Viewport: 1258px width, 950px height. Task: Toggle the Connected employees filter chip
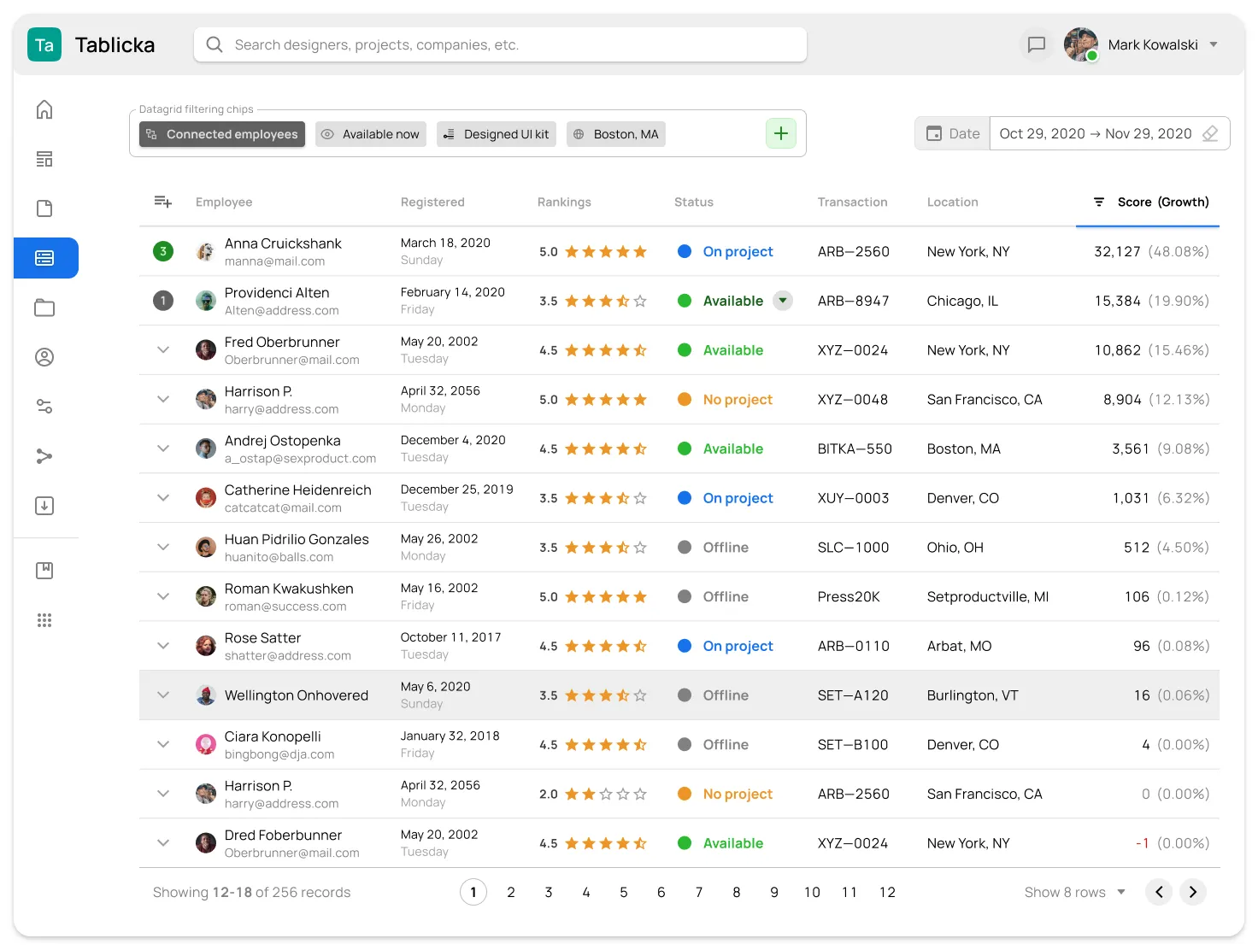pos(222,134)
